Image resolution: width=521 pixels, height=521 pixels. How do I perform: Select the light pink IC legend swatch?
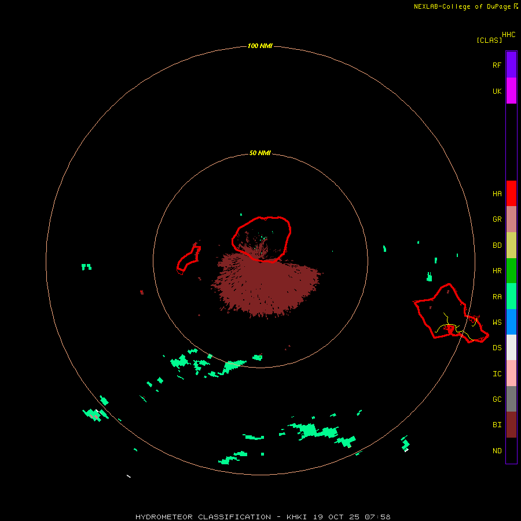[511, 373]
